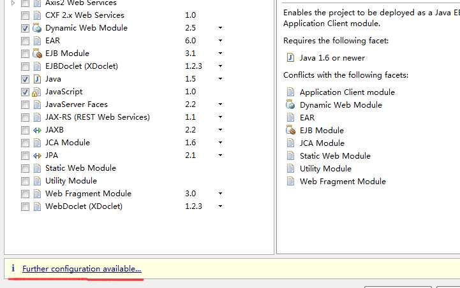Click the JCA Module facet icon in the list
Screen dimensions: 460x288
pos(37,143)
